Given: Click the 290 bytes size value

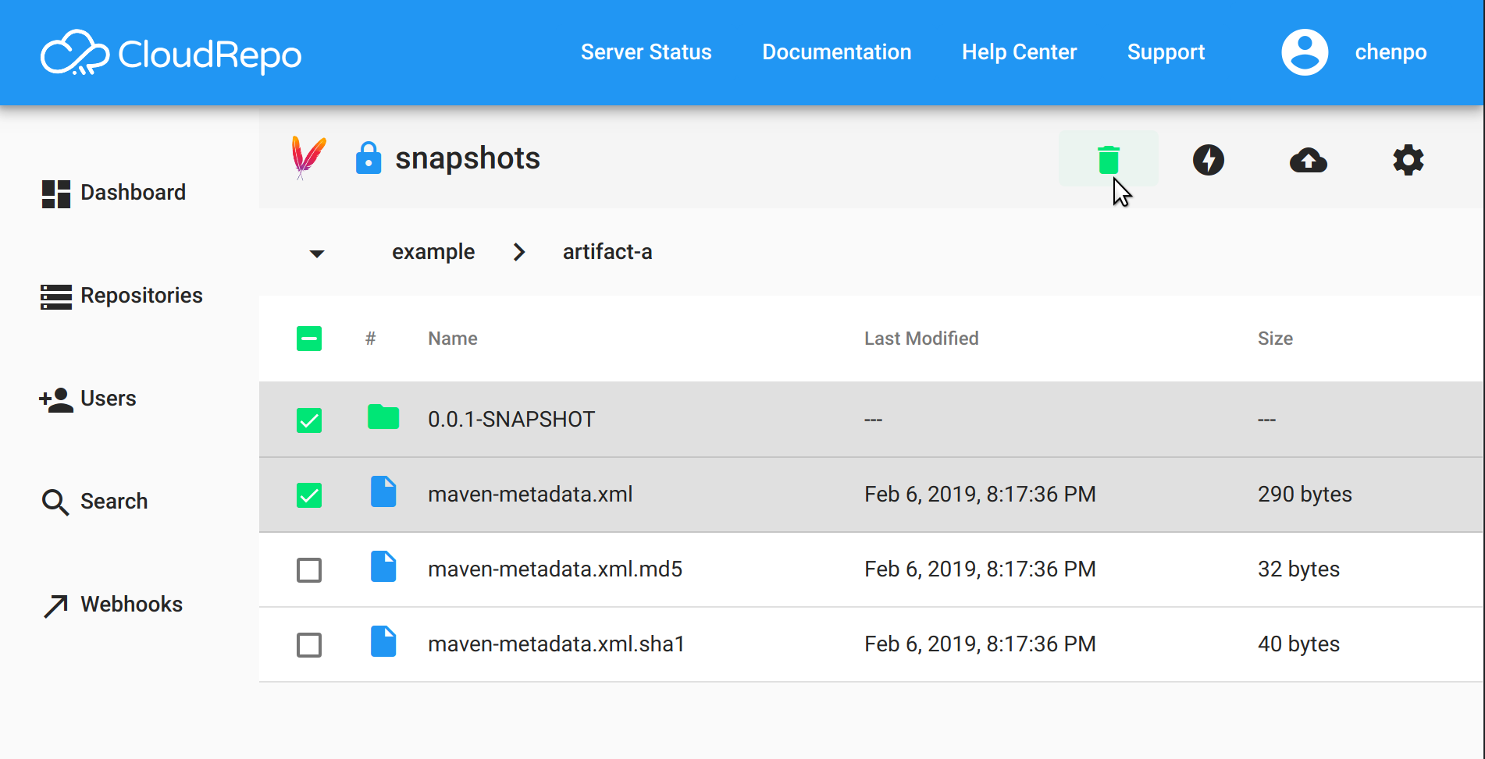Looking at the screenshot, I should 1305,494.
